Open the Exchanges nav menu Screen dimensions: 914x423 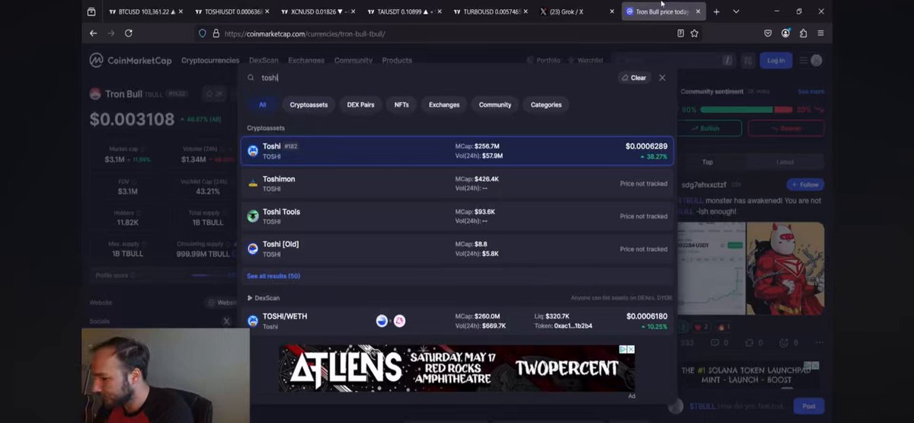306,60
